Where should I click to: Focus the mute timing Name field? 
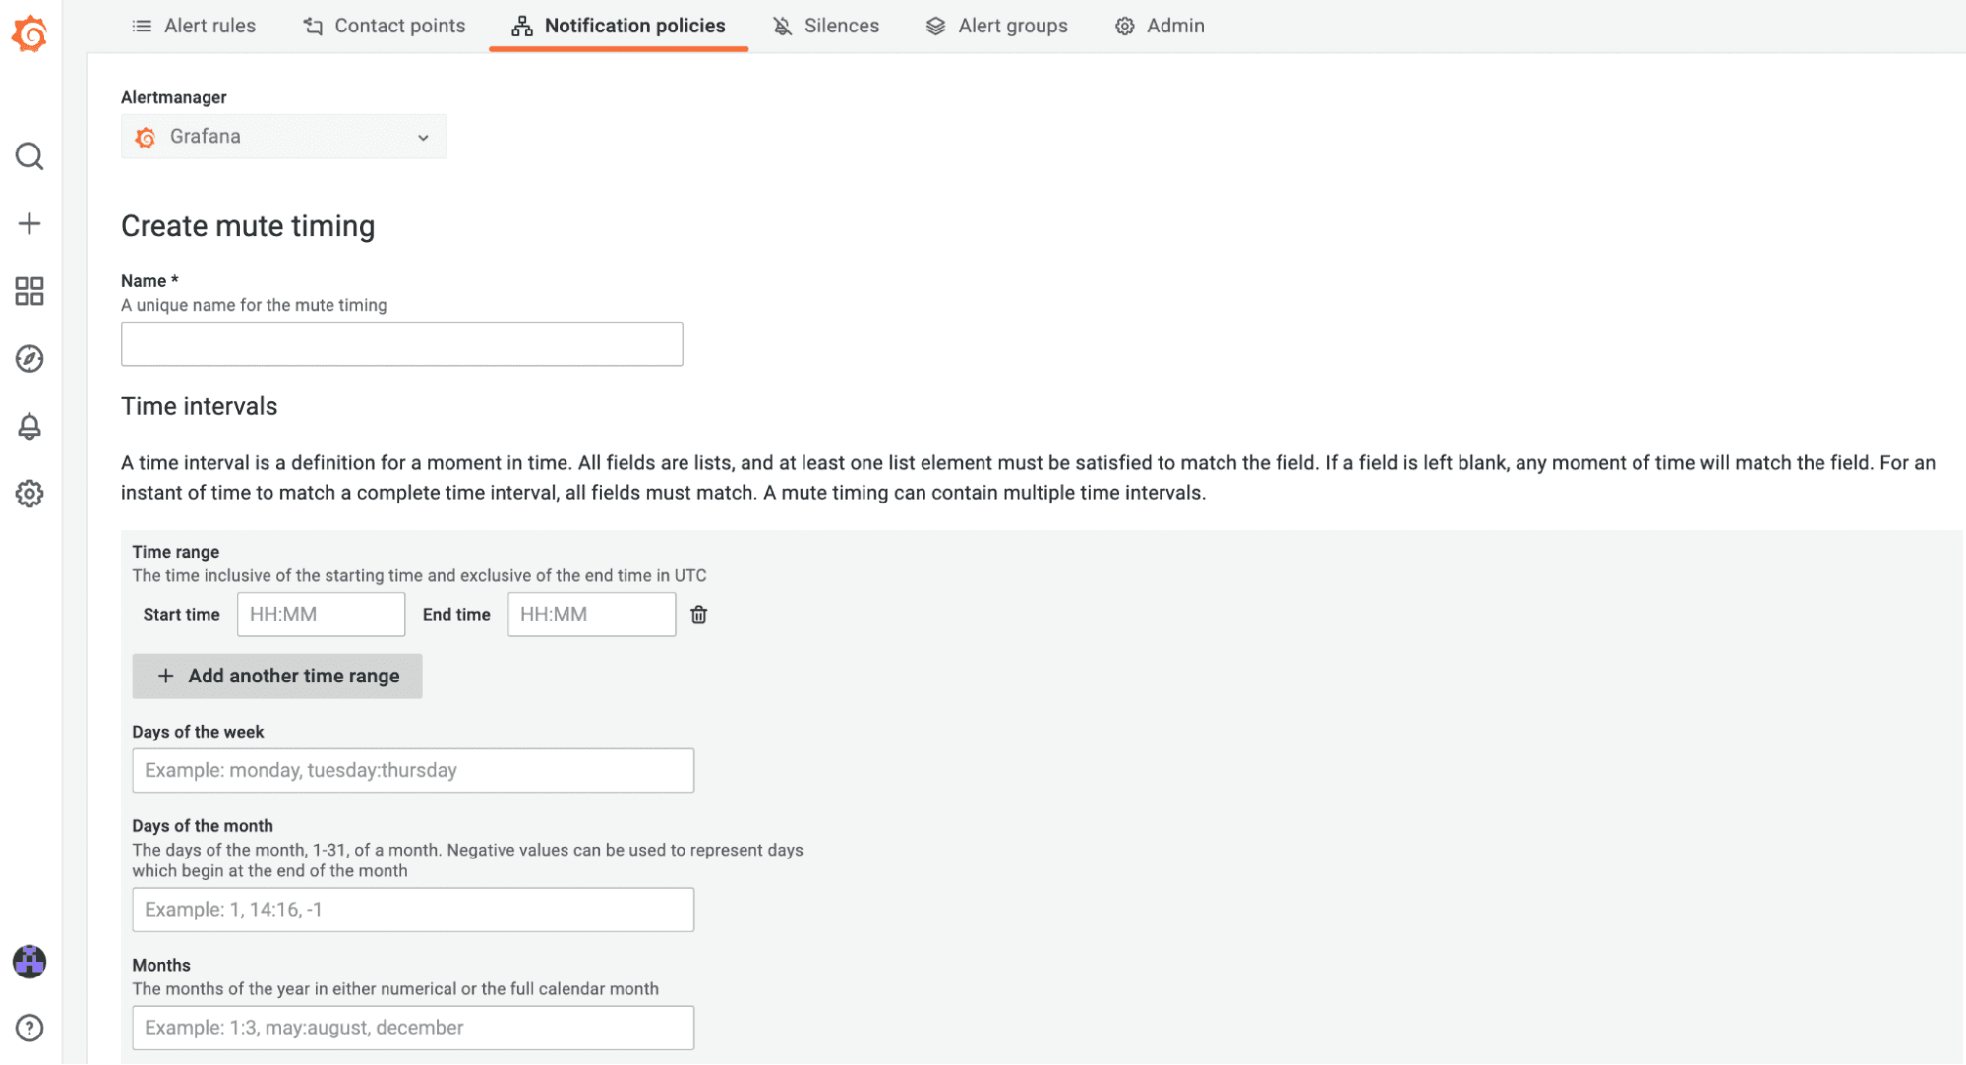click(401, 344)
